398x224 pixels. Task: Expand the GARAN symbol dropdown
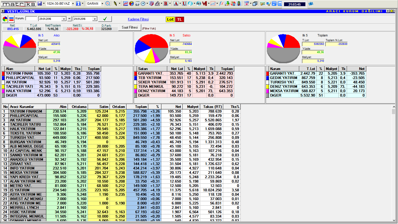pos(102,3)
